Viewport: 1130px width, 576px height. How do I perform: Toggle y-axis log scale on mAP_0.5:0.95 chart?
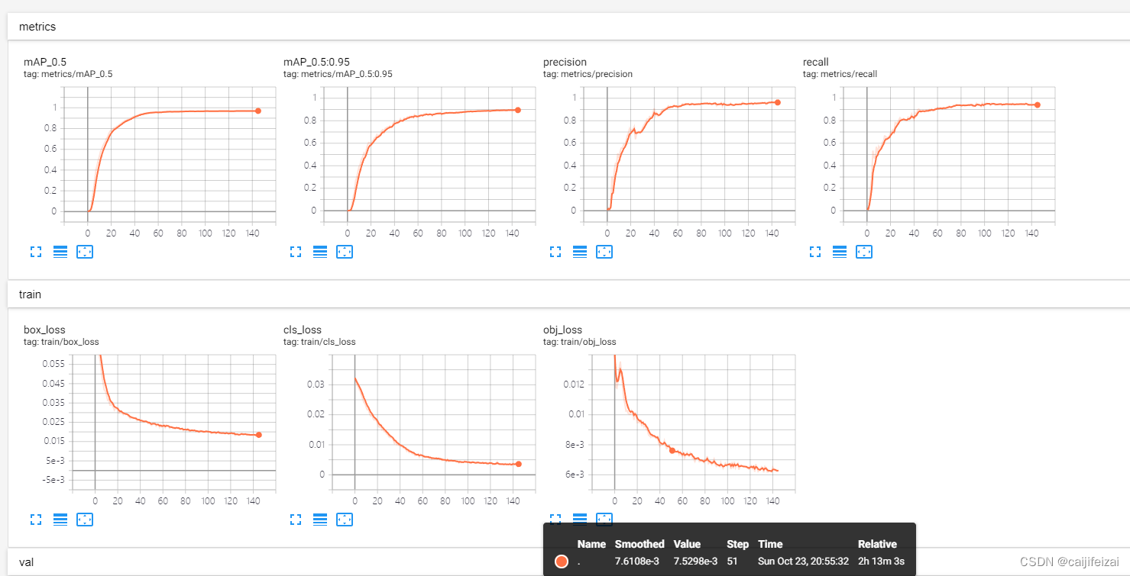[x=320, y=251]
